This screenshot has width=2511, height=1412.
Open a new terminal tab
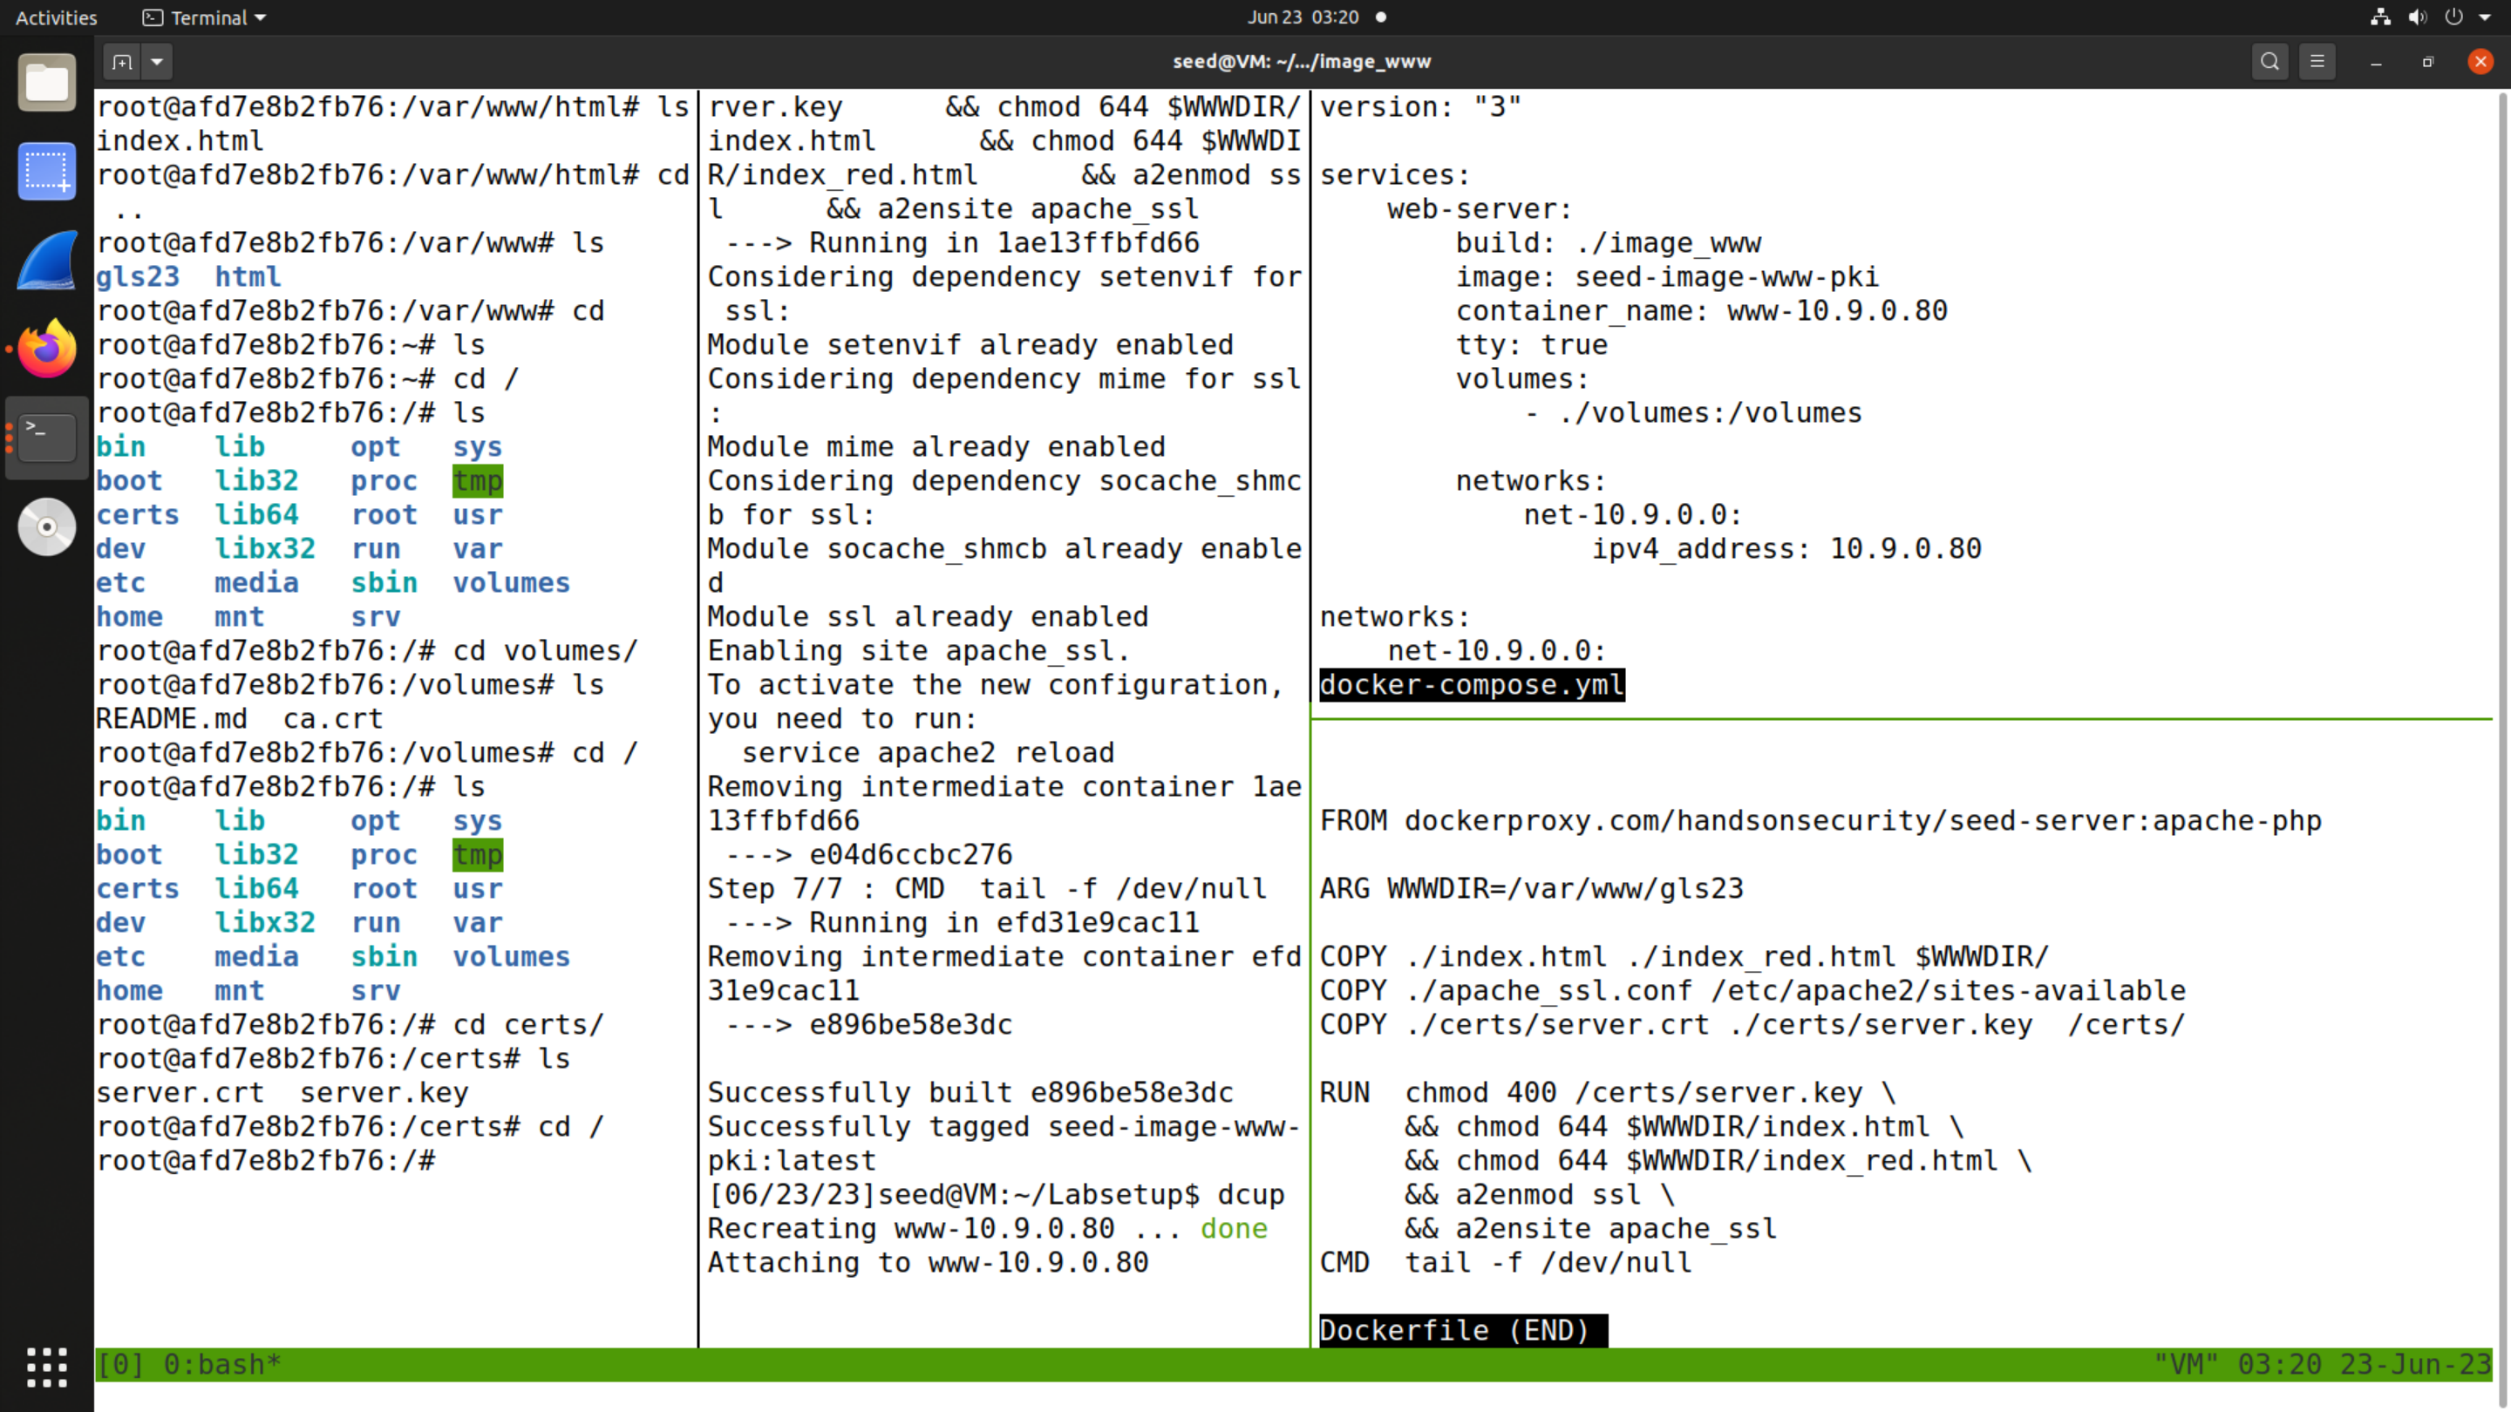[122, 61]
